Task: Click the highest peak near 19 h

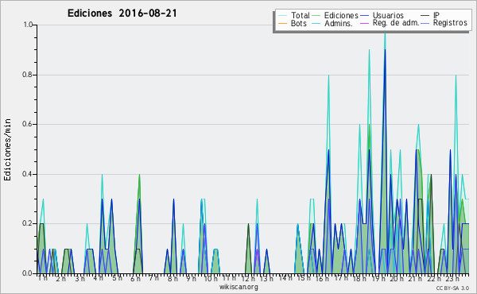Action: pyautogui.click(x=385, y=33)
